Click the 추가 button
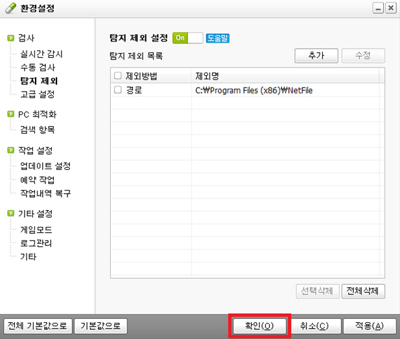The height and width of the screenshot is (339, 400). point(316,56)
